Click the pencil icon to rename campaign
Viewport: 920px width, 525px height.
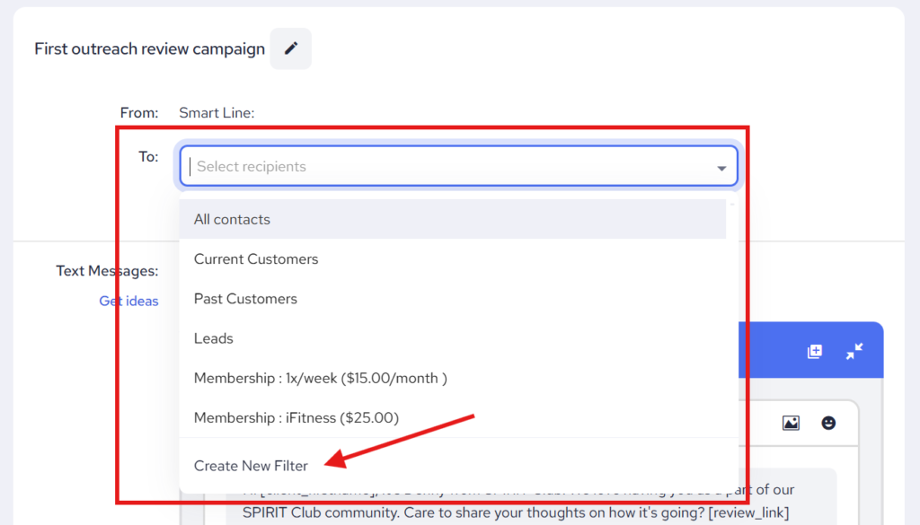[x=291, y=48]
